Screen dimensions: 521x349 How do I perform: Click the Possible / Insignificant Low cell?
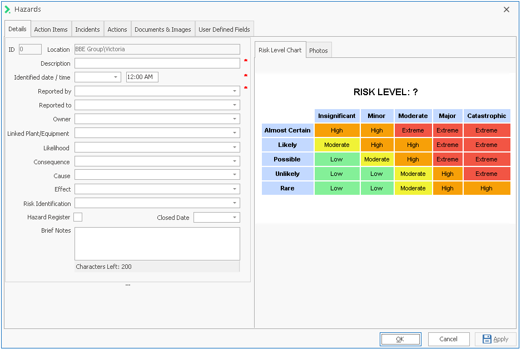[x=337, y=159]
